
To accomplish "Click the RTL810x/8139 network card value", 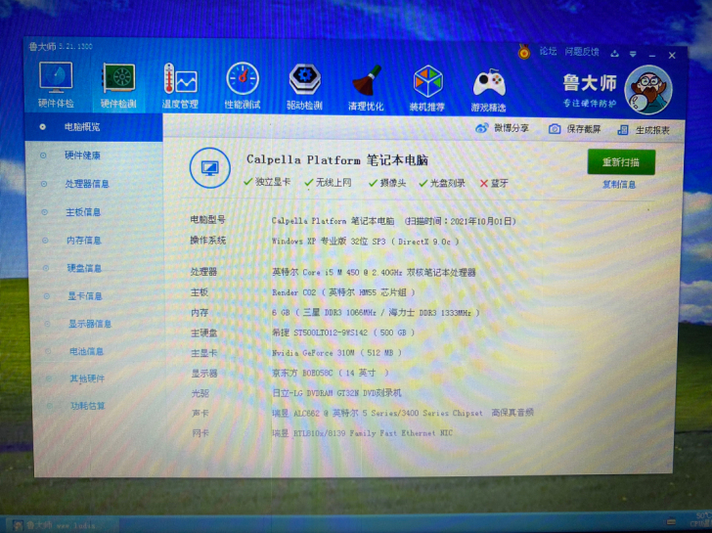I will pos(362,433).
